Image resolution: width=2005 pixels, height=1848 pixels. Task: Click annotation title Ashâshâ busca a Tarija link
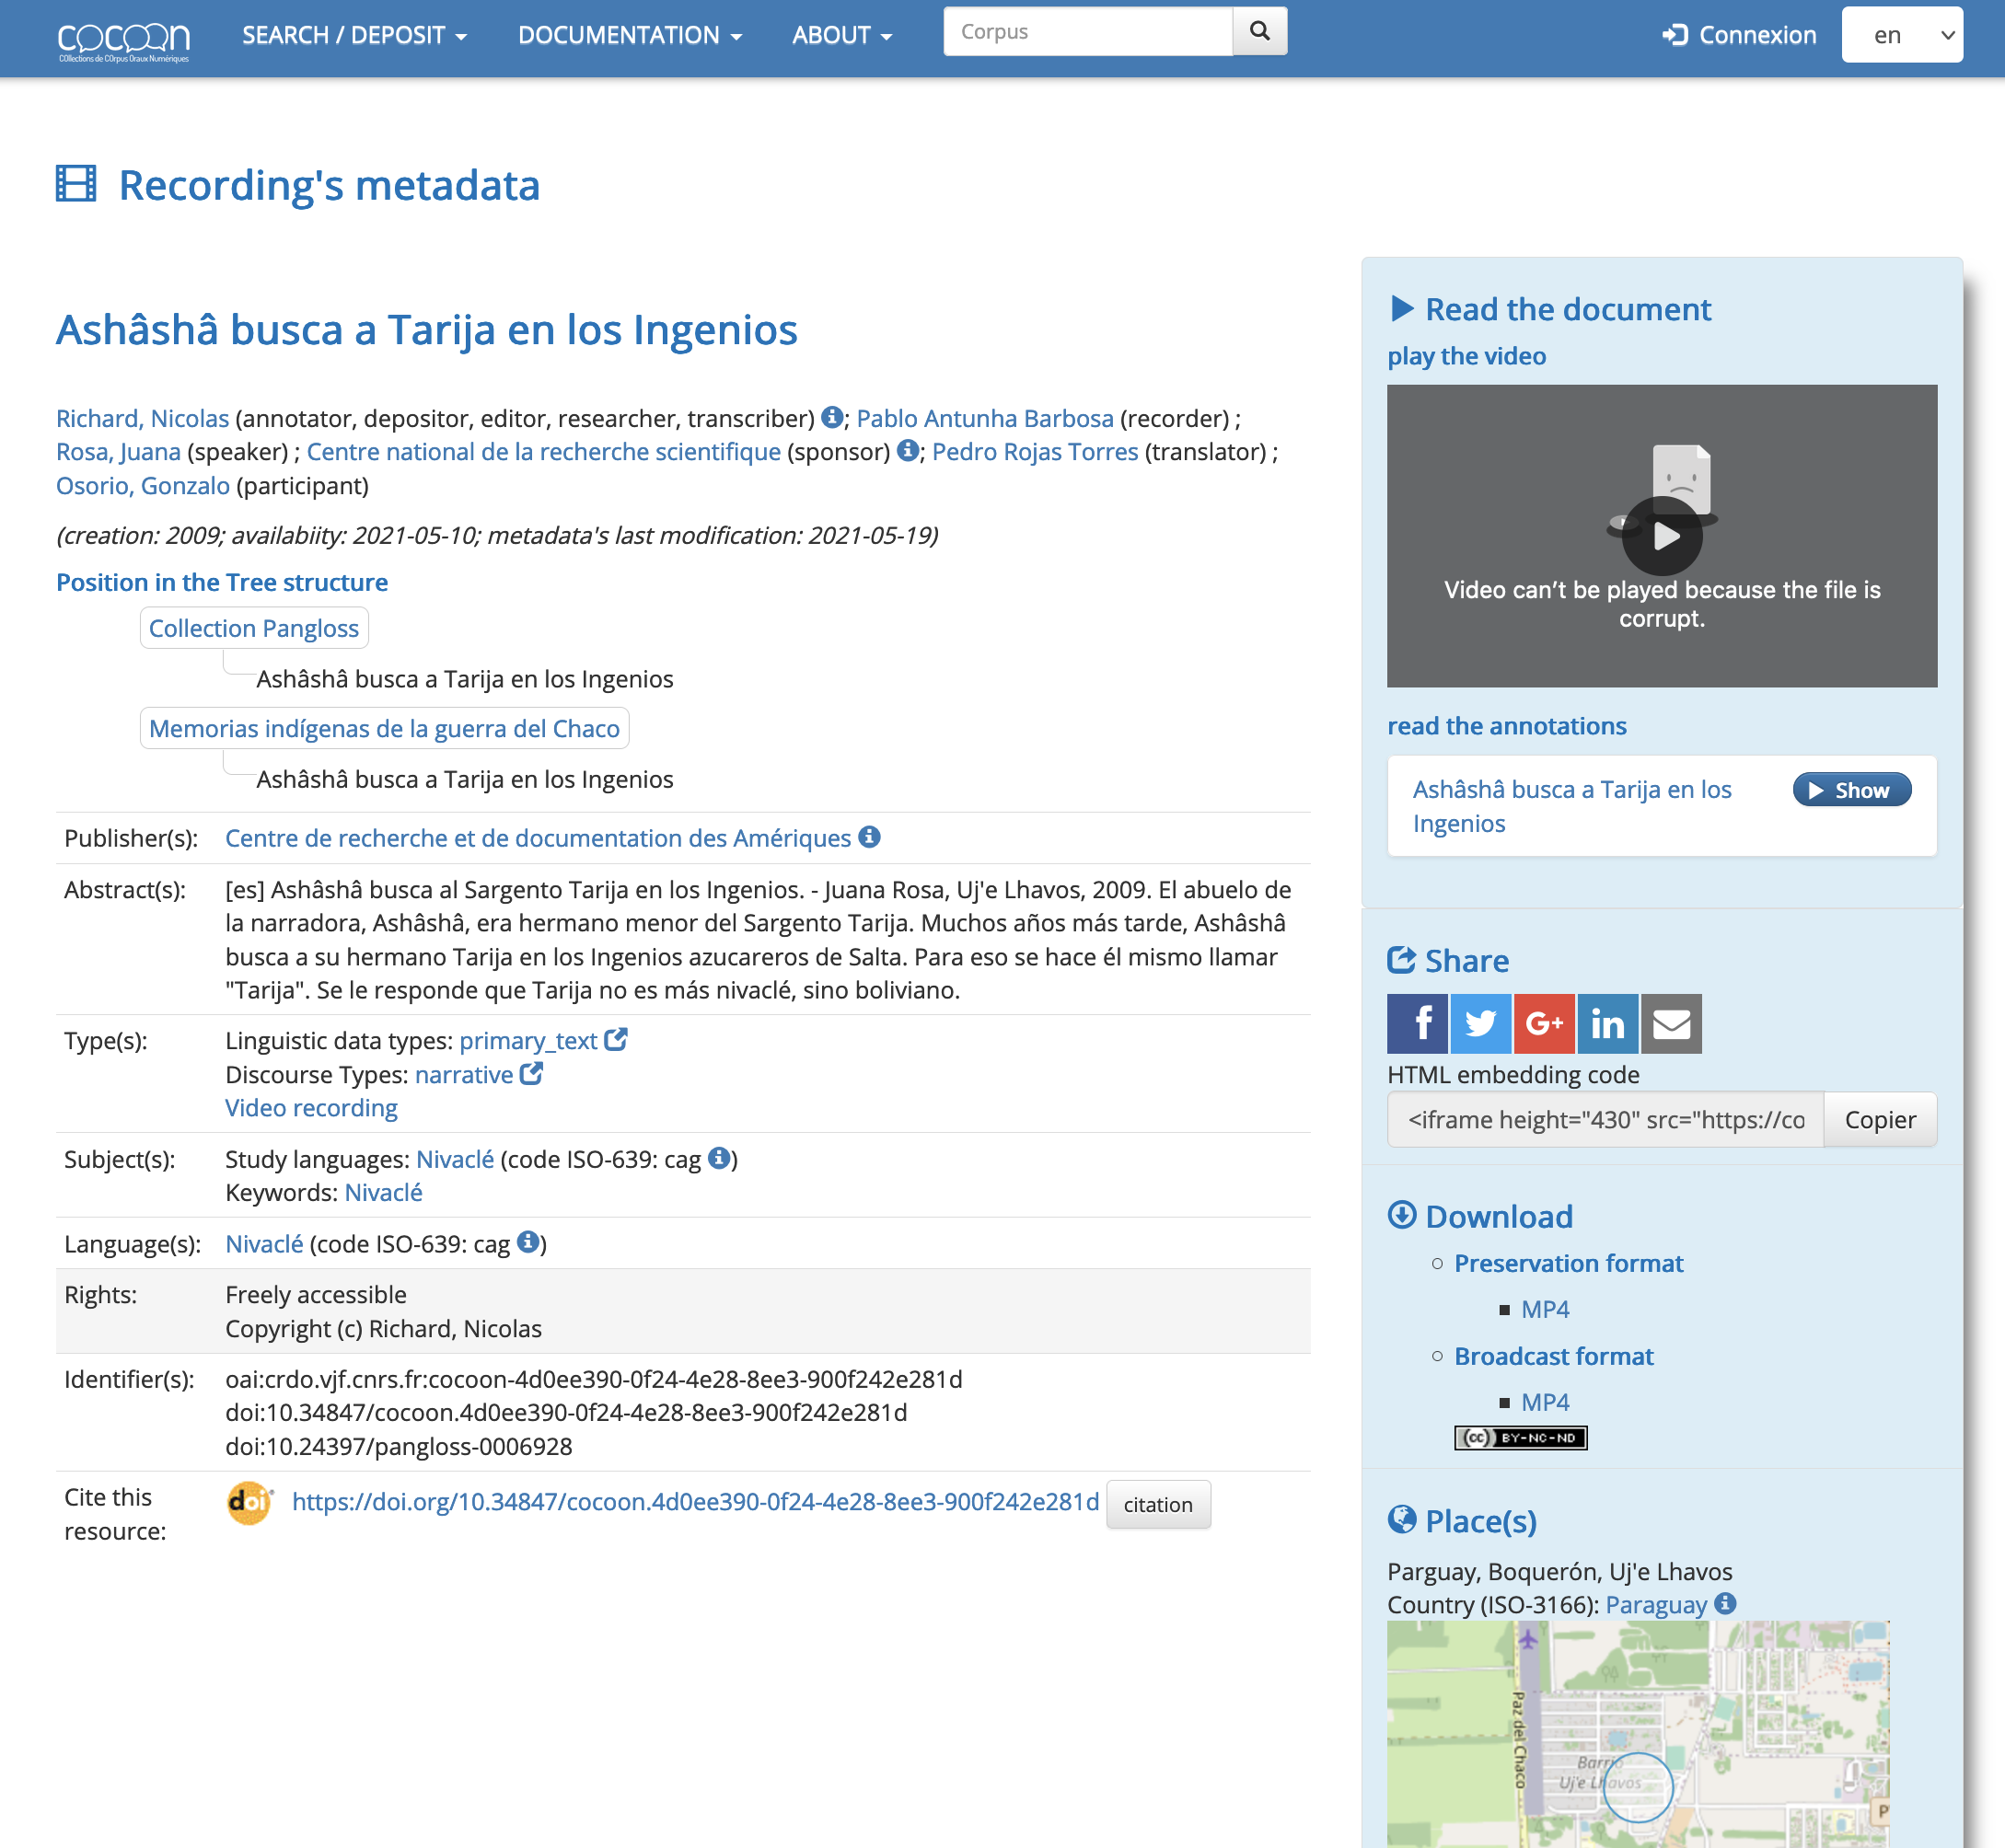click(x=1571, y=806)
